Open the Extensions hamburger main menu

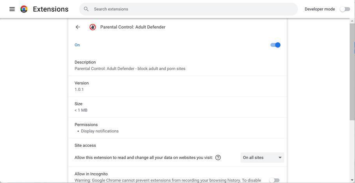(12, 9)
